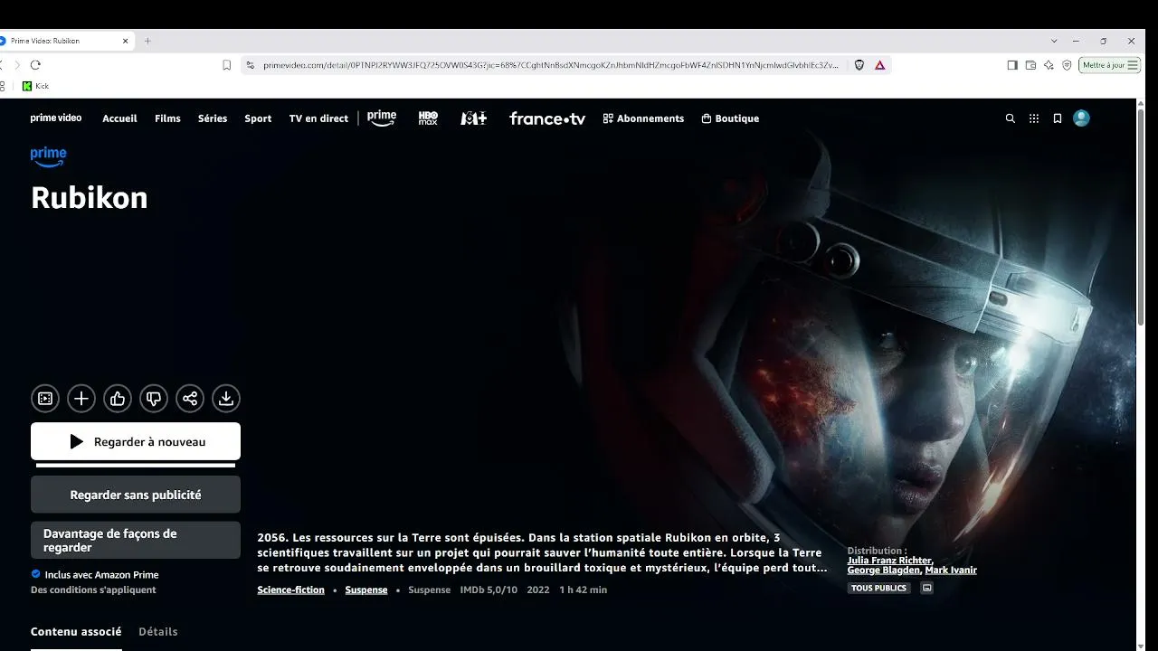Open a new browser tab

tap(147, 41)
